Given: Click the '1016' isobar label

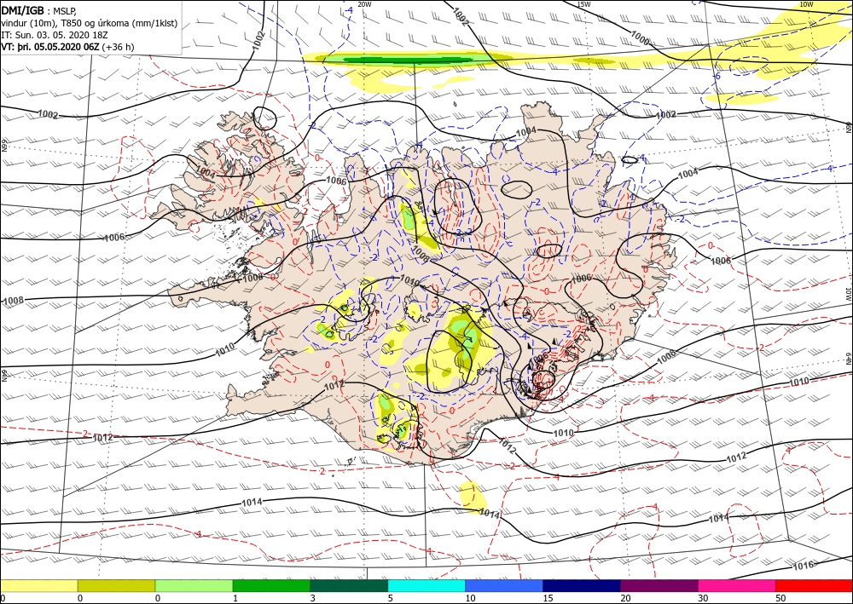Looking at the screenshot, I should click(x=804, y=566).
